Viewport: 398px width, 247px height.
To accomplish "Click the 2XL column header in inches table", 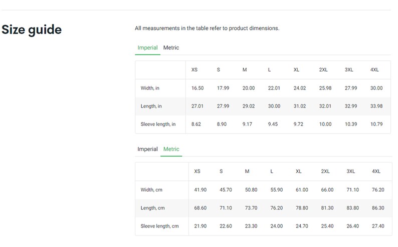I will pos(323,69).
